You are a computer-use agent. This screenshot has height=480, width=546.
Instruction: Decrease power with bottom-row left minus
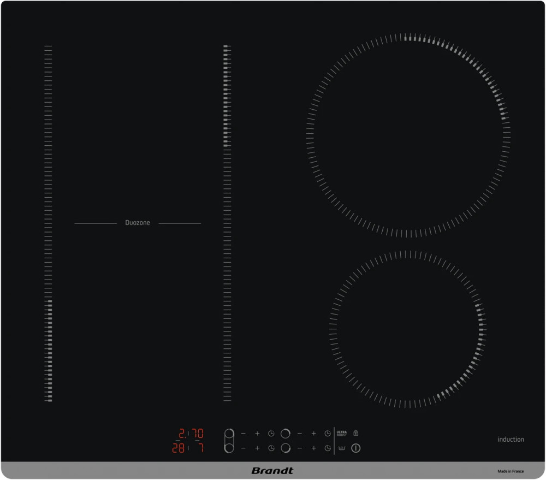tap(243, 448)
